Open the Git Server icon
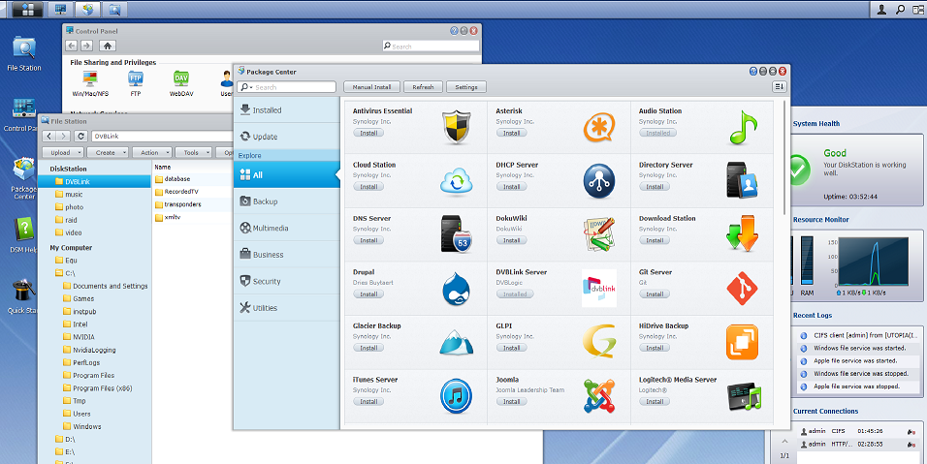This screenshot has height=464, width=927. [742, 289]
